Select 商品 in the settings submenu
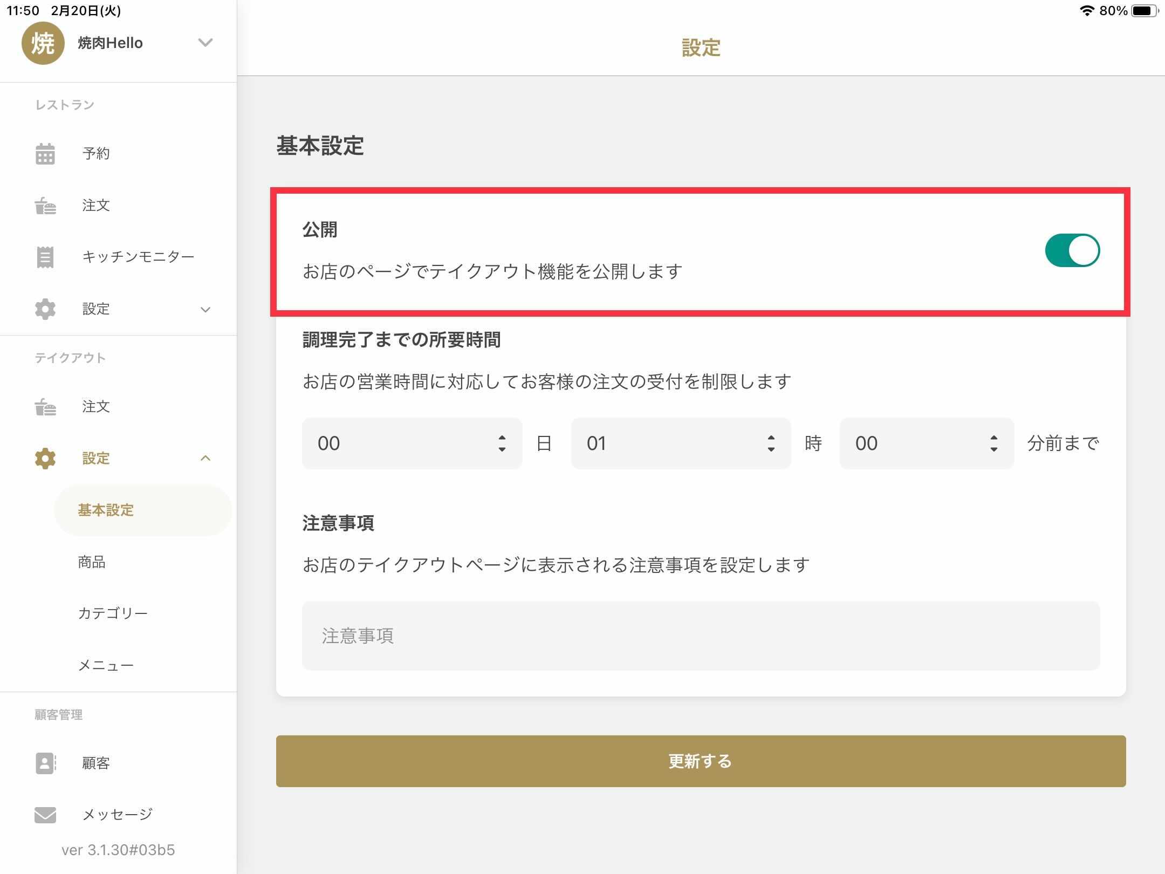Image resolution: width=1165 pixels, height=874 pixels. click(x=92, y=562)
